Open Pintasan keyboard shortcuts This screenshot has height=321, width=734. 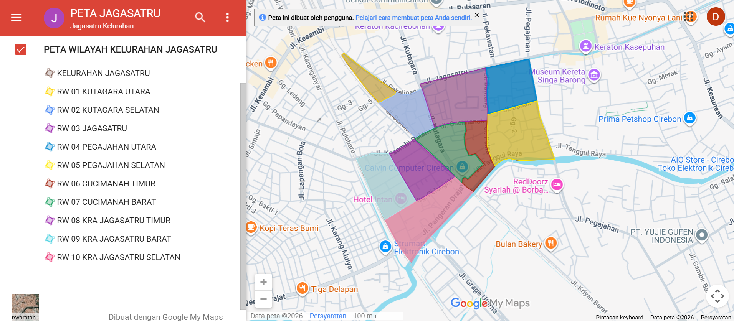pyautogui.click(x=620, y=318)
